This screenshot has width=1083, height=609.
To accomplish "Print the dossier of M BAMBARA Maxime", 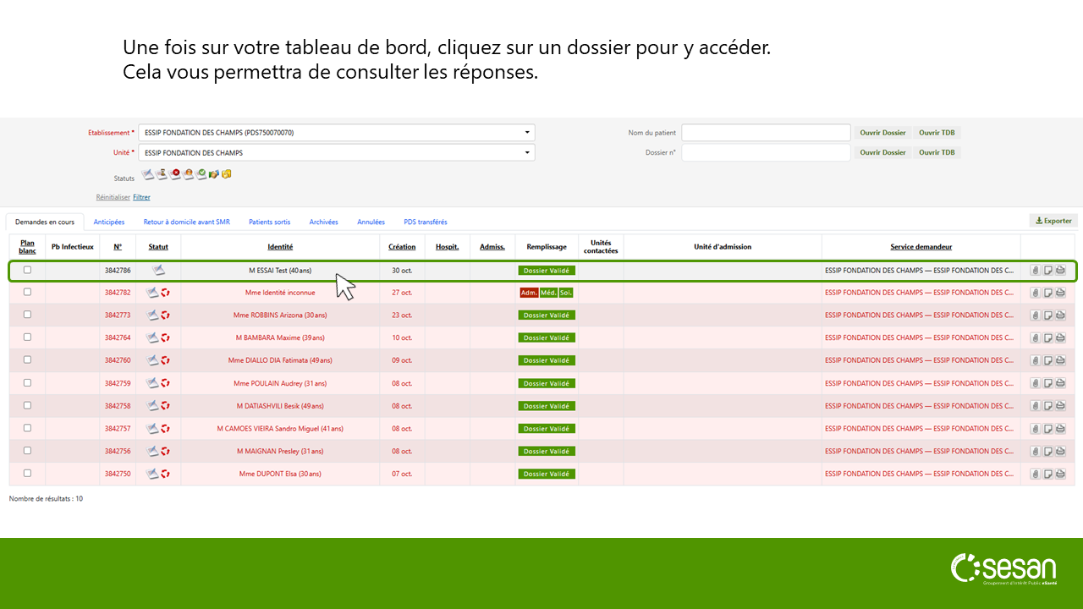I will [1060, 337].
